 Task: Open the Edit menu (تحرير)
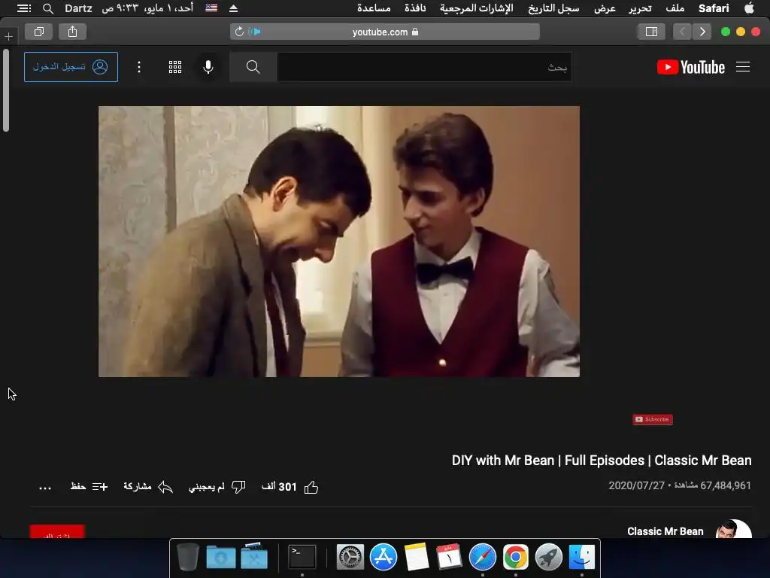click(641, 8)
